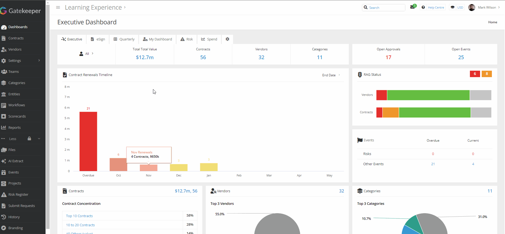This screenshot has width=505, height=234.
Task: Switch to the Quarterly tab
Action: tap(124, 39)
